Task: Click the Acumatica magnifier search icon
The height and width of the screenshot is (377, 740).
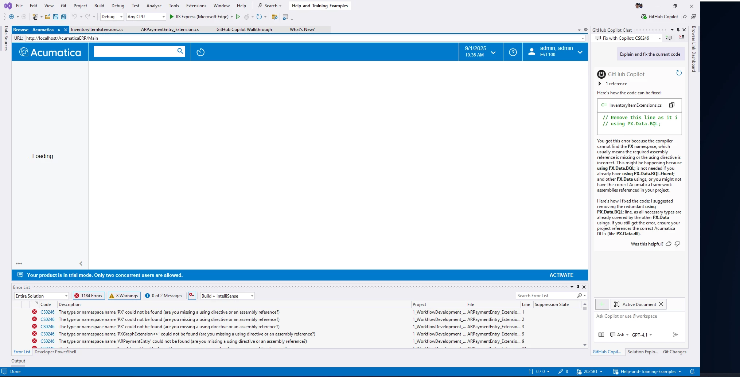Action: [x=180, y=51]
